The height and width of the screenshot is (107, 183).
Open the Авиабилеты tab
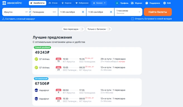click(37, 3)
